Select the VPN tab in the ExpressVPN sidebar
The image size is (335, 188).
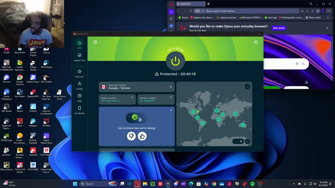(x=80, y=45)
